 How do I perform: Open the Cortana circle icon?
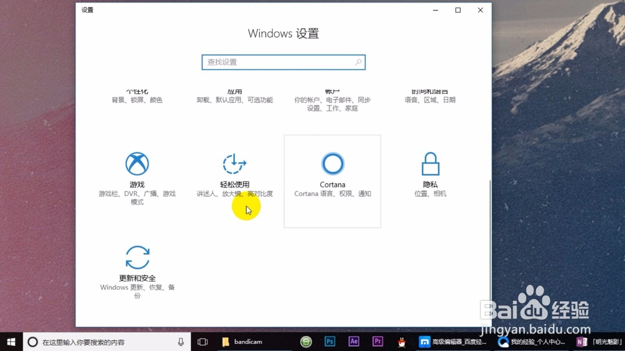[x=332, y=164]
